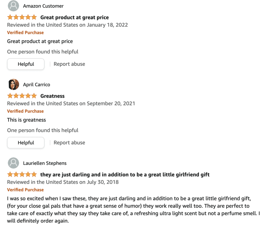Open April Carrico's profile name
The image size is (261, 225).
coord(37,85)
